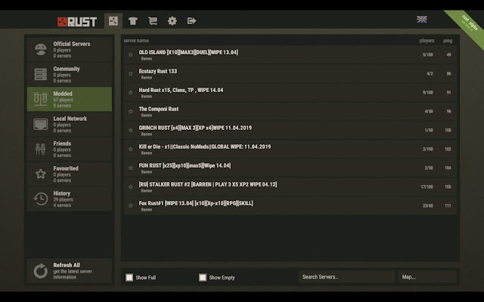The height and width of the screenshot is (302, 484).
Task: Click the 23/60 players count
Action: point(428,205)
